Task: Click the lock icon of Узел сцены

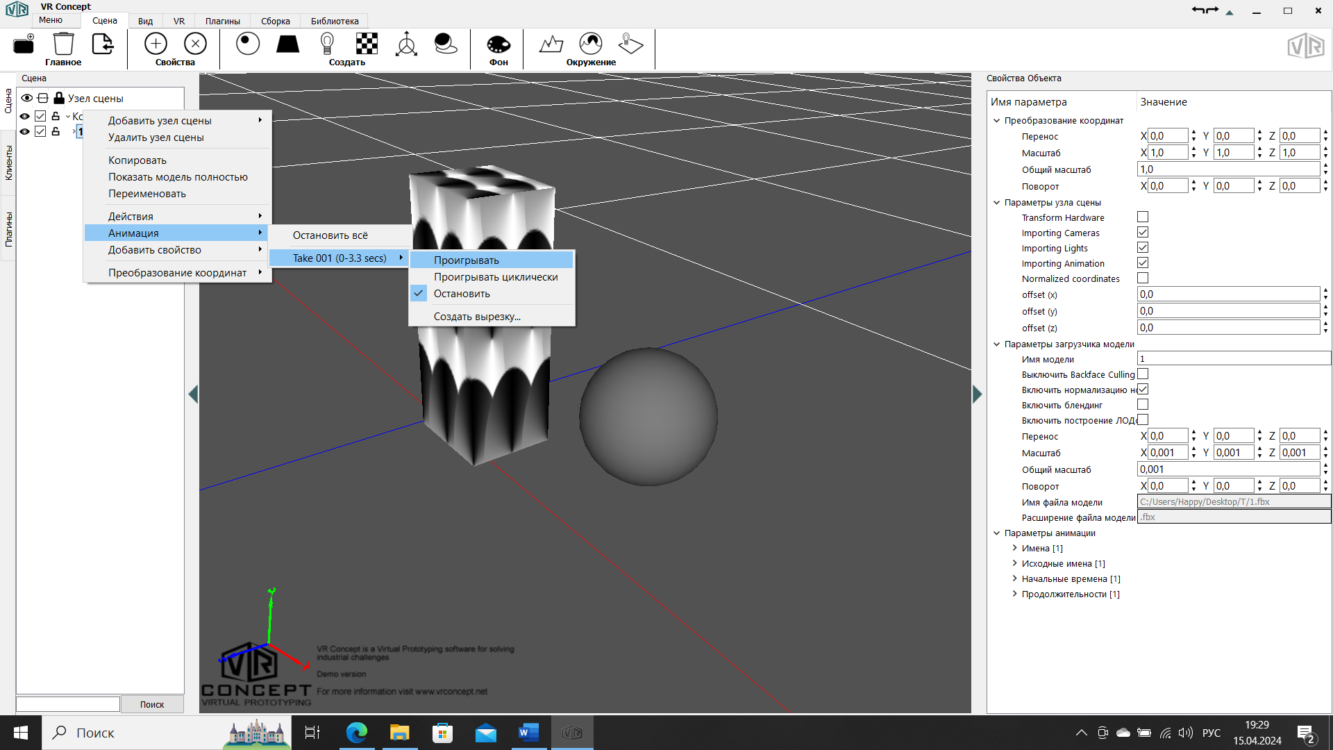Action: pos(59,98)
